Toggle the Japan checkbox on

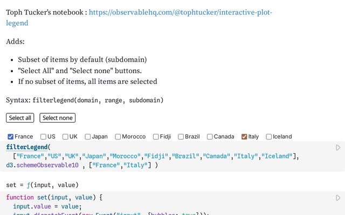(x=88, y=137)
